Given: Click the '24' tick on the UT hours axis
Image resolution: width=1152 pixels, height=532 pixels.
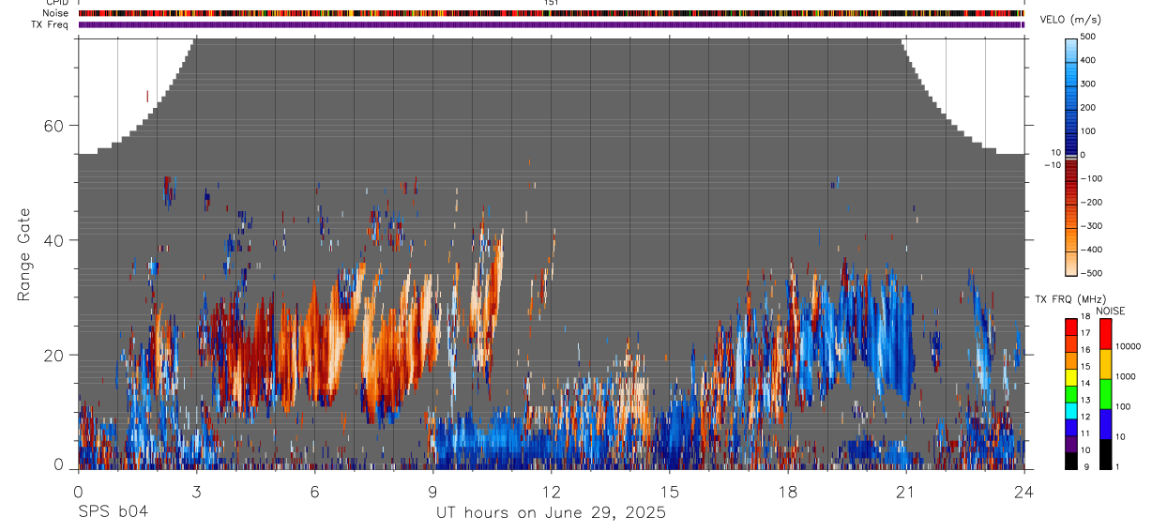Looking at the screenshot, I should pos(1024,491).
